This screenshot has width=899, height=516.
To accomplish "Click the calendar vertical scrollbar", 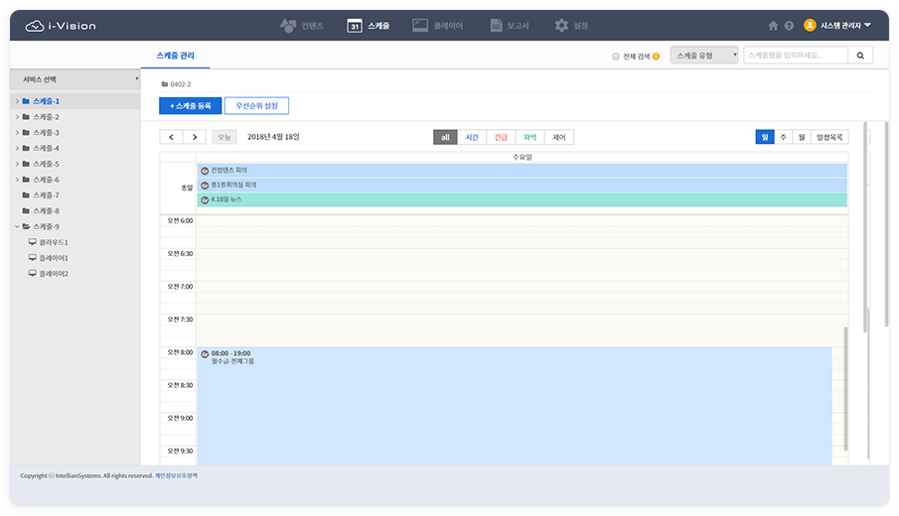I will point(845,388).
